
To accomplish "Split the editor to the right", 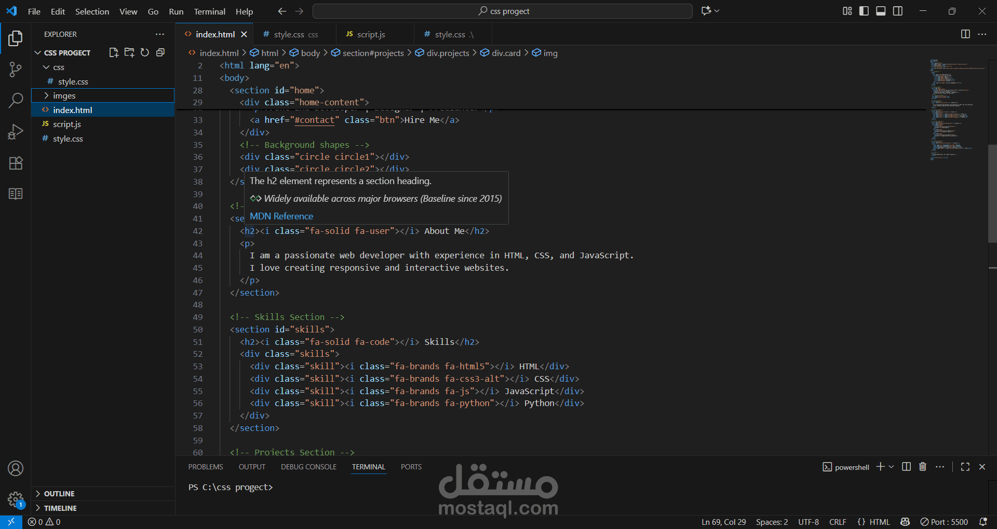I will (965, 34).
